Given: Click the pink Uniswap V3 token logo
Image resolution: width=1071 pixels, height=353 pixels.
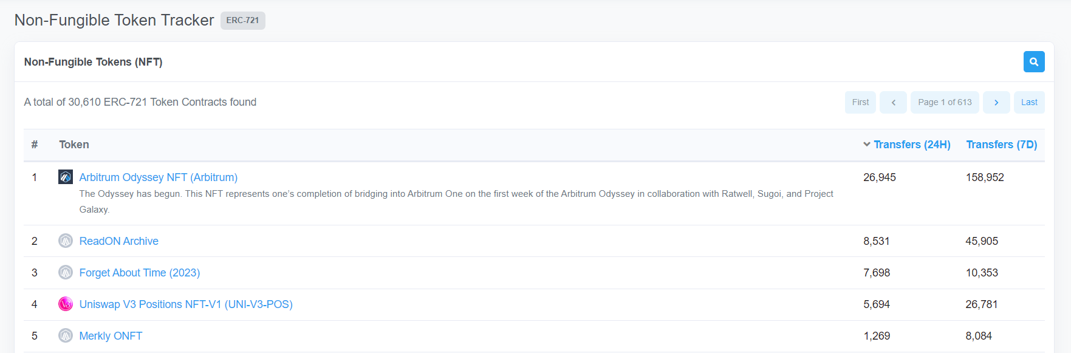Looking at the screenshot, I should pos(66,304).
